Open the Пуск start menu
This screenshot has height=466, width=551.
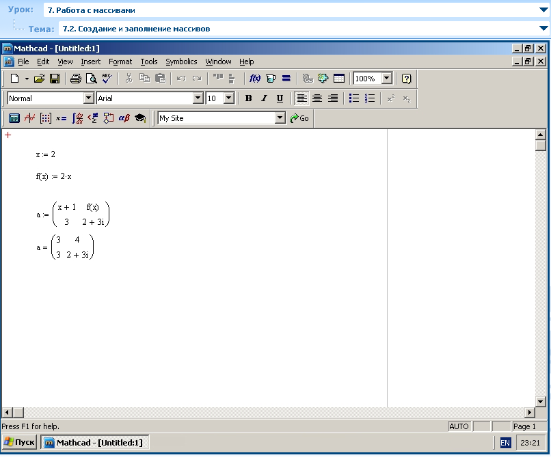click(x=20, y=443)
